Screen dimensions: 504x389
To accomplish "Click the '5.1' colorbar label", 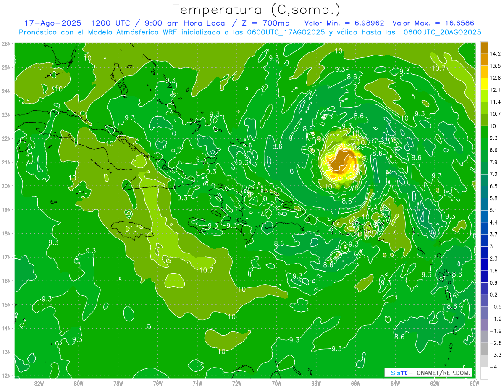I will [494, 210].
